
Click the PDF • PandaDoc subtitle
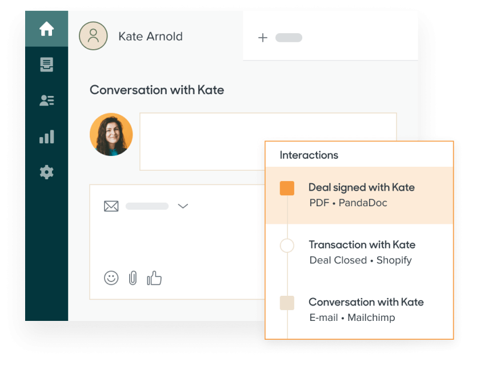[348, 203]
